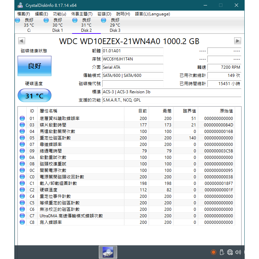Image resolution: width=259 pixels, height=259 pixels.
Task: Select the 重定位磁區計數 attribute name
Action: [55, 138]
